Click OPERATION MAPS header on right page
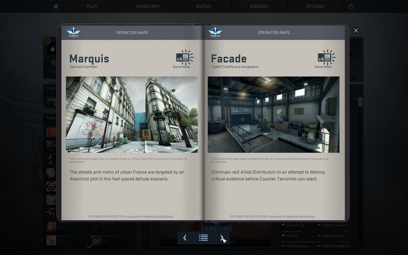Screen dimensions: 408x255 pyautogui.click(x=273, y=33)
